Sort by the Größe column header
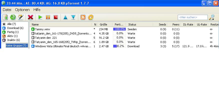The image size is (219, 108). 105,24
